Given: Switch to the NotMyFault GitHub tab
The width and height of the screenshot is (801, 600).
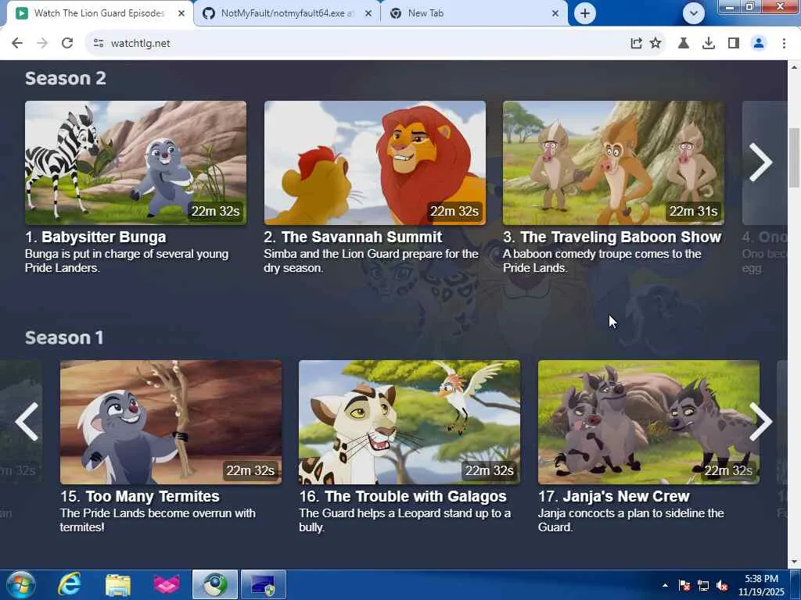Looking at the screenshot, I should tap(286, 13).
